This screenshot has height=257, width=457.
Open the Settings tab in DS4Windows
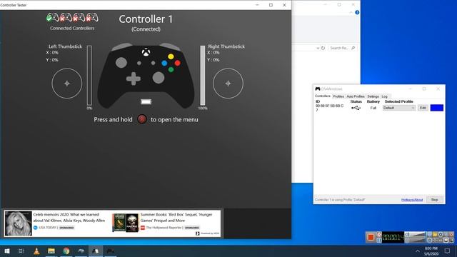[x=373, y=96]
